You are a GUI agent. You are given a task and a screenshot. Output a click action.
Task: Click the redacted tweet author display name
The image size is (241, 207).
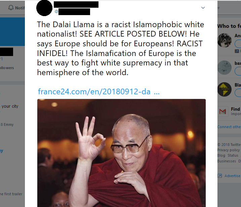(76, 5)
